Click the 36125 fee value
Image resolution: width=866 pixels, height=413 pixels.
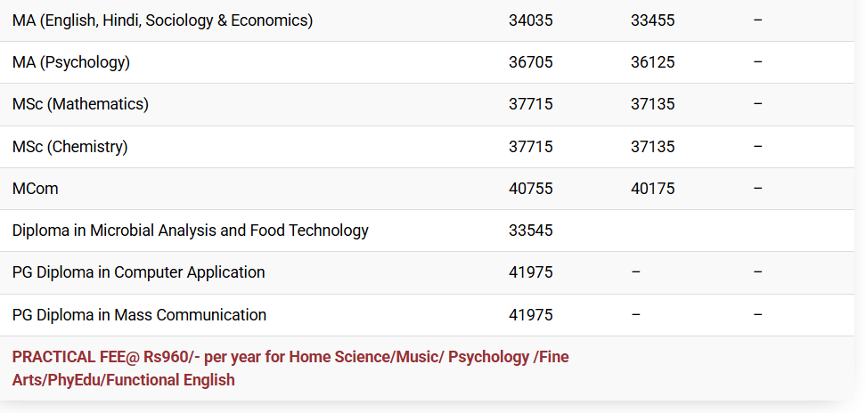pos(652,62)
